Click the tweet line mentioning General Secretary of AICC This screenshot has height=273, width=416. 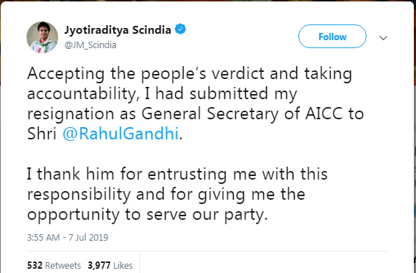click(195, 114)
